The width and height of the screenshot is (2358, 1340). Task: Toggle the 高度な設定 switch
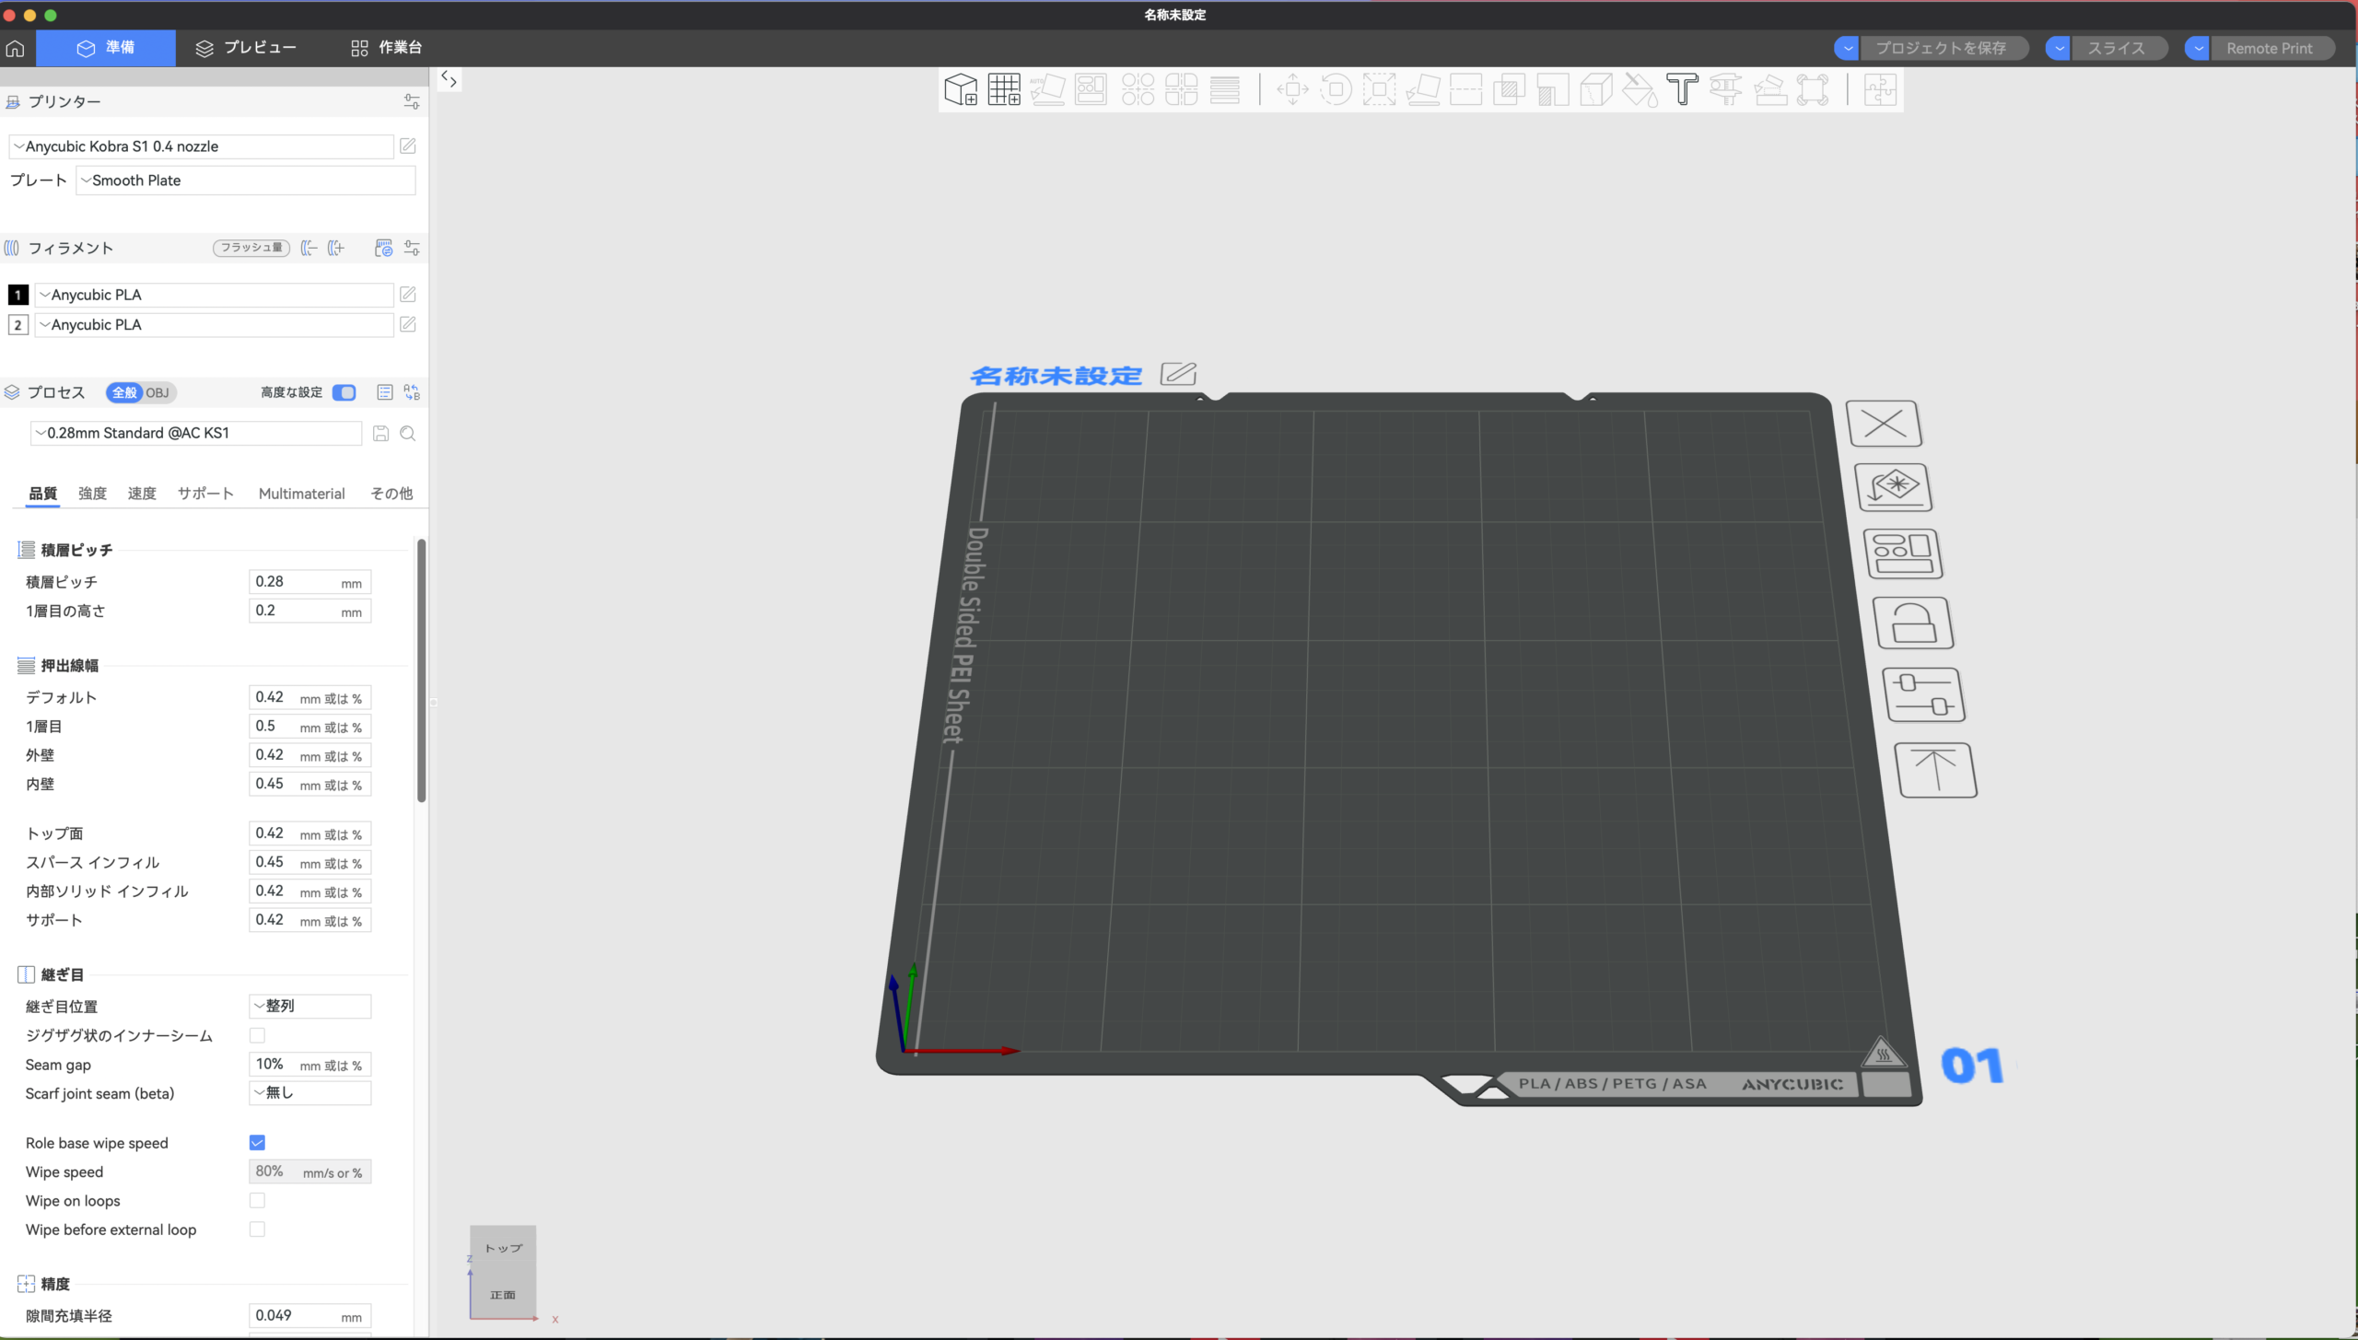click(344, 392)
